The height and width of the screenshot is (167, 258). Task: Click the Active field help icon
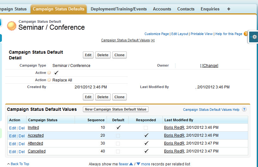pos(49,73)
